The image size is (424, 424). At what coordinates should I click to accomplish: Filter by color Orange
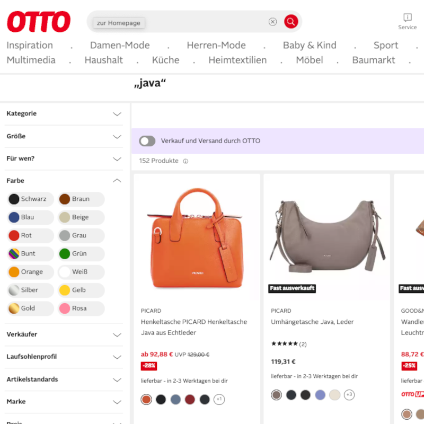pos(30,272)
